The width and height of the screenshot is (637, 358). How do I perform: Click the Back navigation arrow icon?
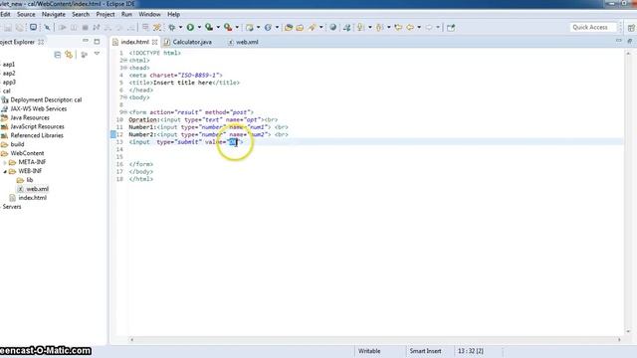click(x=410, y=28)
